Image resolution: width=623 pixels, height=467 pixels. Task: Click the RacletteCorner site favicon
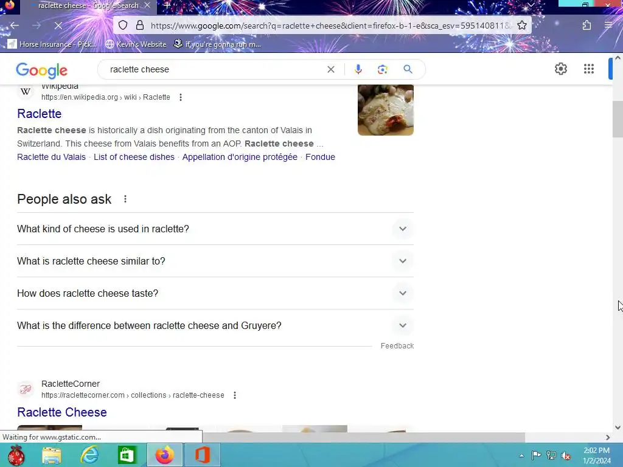[x=26, y=389]
